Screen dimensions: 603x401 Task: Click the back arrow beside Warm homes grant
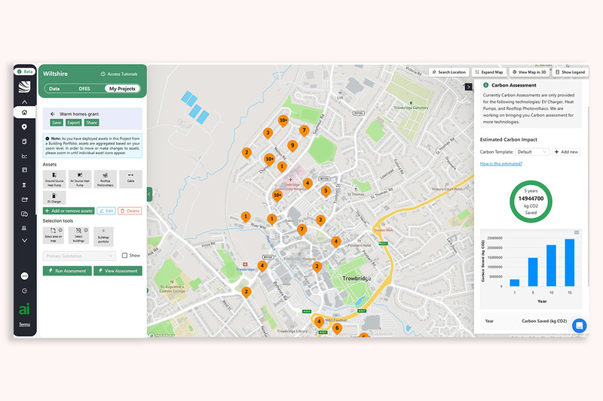[53, 114]
